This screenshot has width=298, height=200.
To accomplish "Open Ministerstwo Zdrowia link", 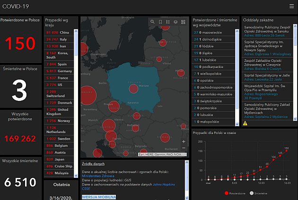I will click(x=98, y=176).
